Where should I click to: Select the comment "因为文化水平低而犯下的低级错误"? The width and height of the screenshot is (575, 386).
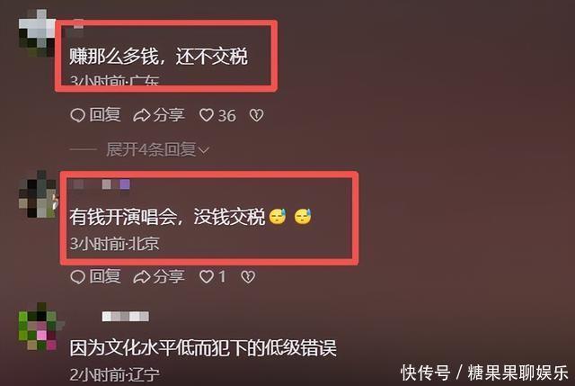203,347
